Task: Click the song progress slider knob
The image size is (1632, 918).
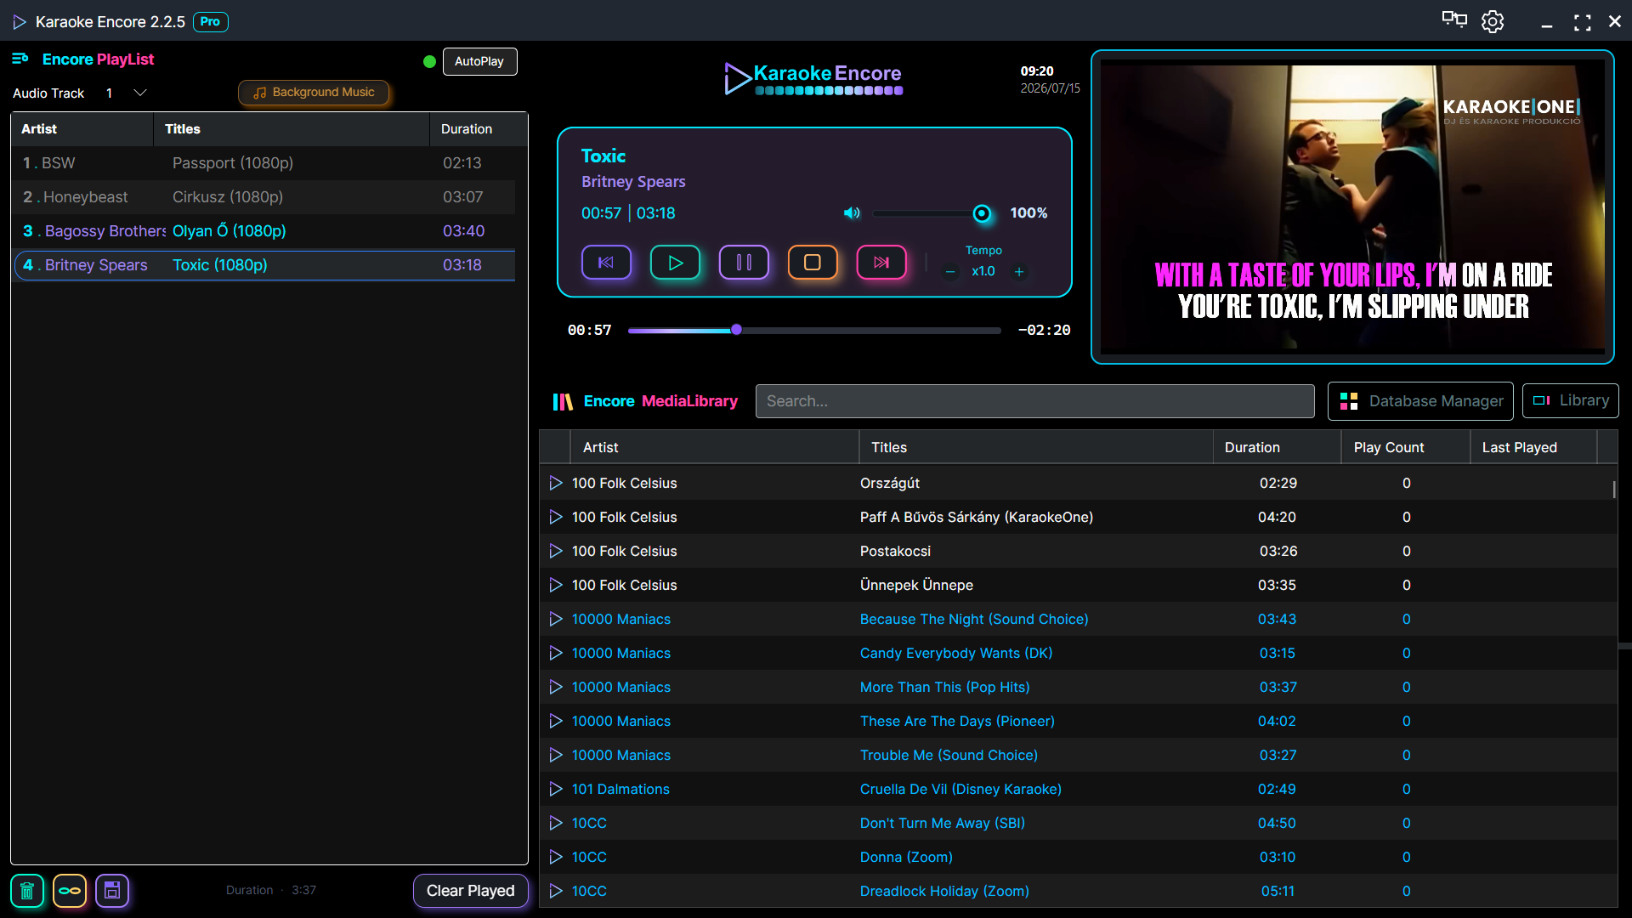Action: click(736, 330)
